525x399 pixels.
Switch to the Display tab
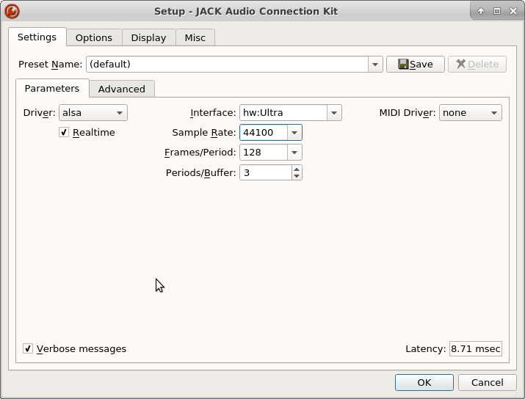pyautogui.click(x=148, y=38)
